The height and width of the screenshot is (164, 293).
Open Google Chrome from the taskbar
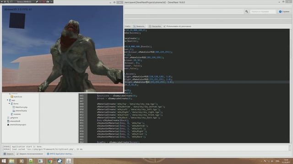pyautogui.click(x=50, y=161)
